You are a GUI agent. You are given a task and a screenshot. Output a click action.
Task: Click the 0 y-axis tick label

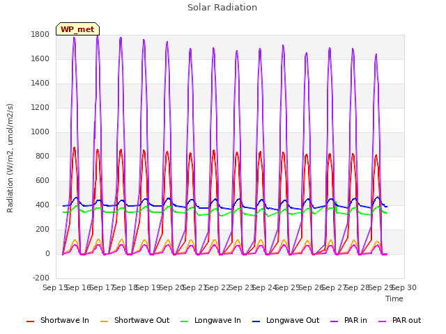tap(47, 254)
